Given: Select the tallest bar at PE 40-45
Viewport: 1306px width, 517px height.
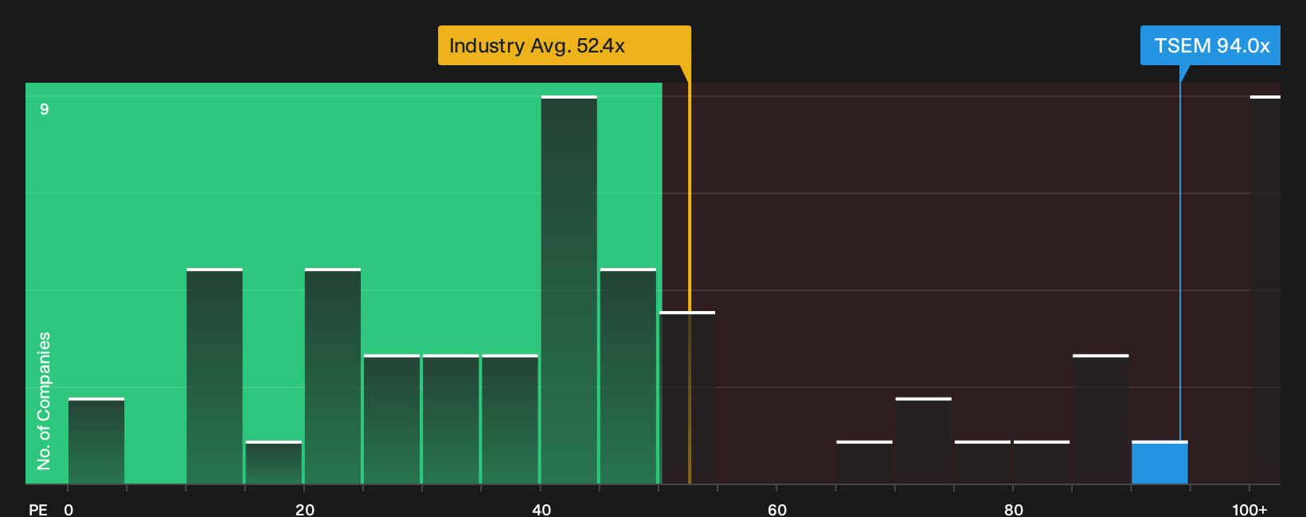Looking at the screenshot, I should pyautogui.click(x=569, y=290).
